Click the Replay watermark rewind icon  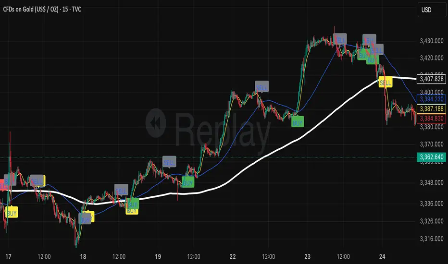click(156, 123)
